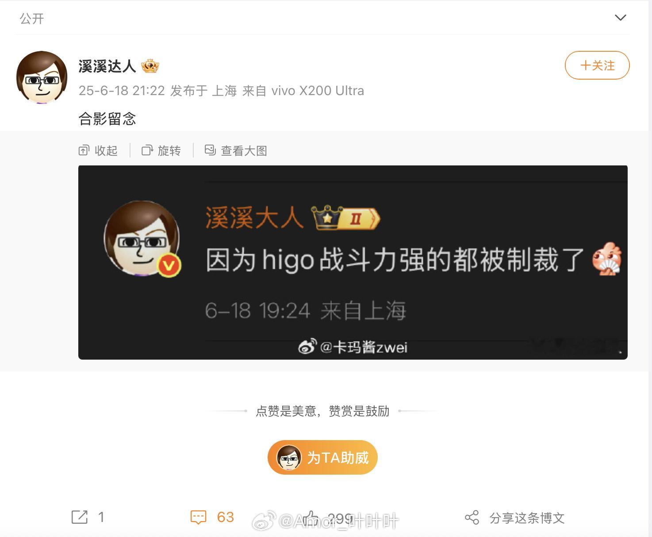Open the 溪溪达人 username link
The width and height of the screenshot is (652, 537).
107,66
